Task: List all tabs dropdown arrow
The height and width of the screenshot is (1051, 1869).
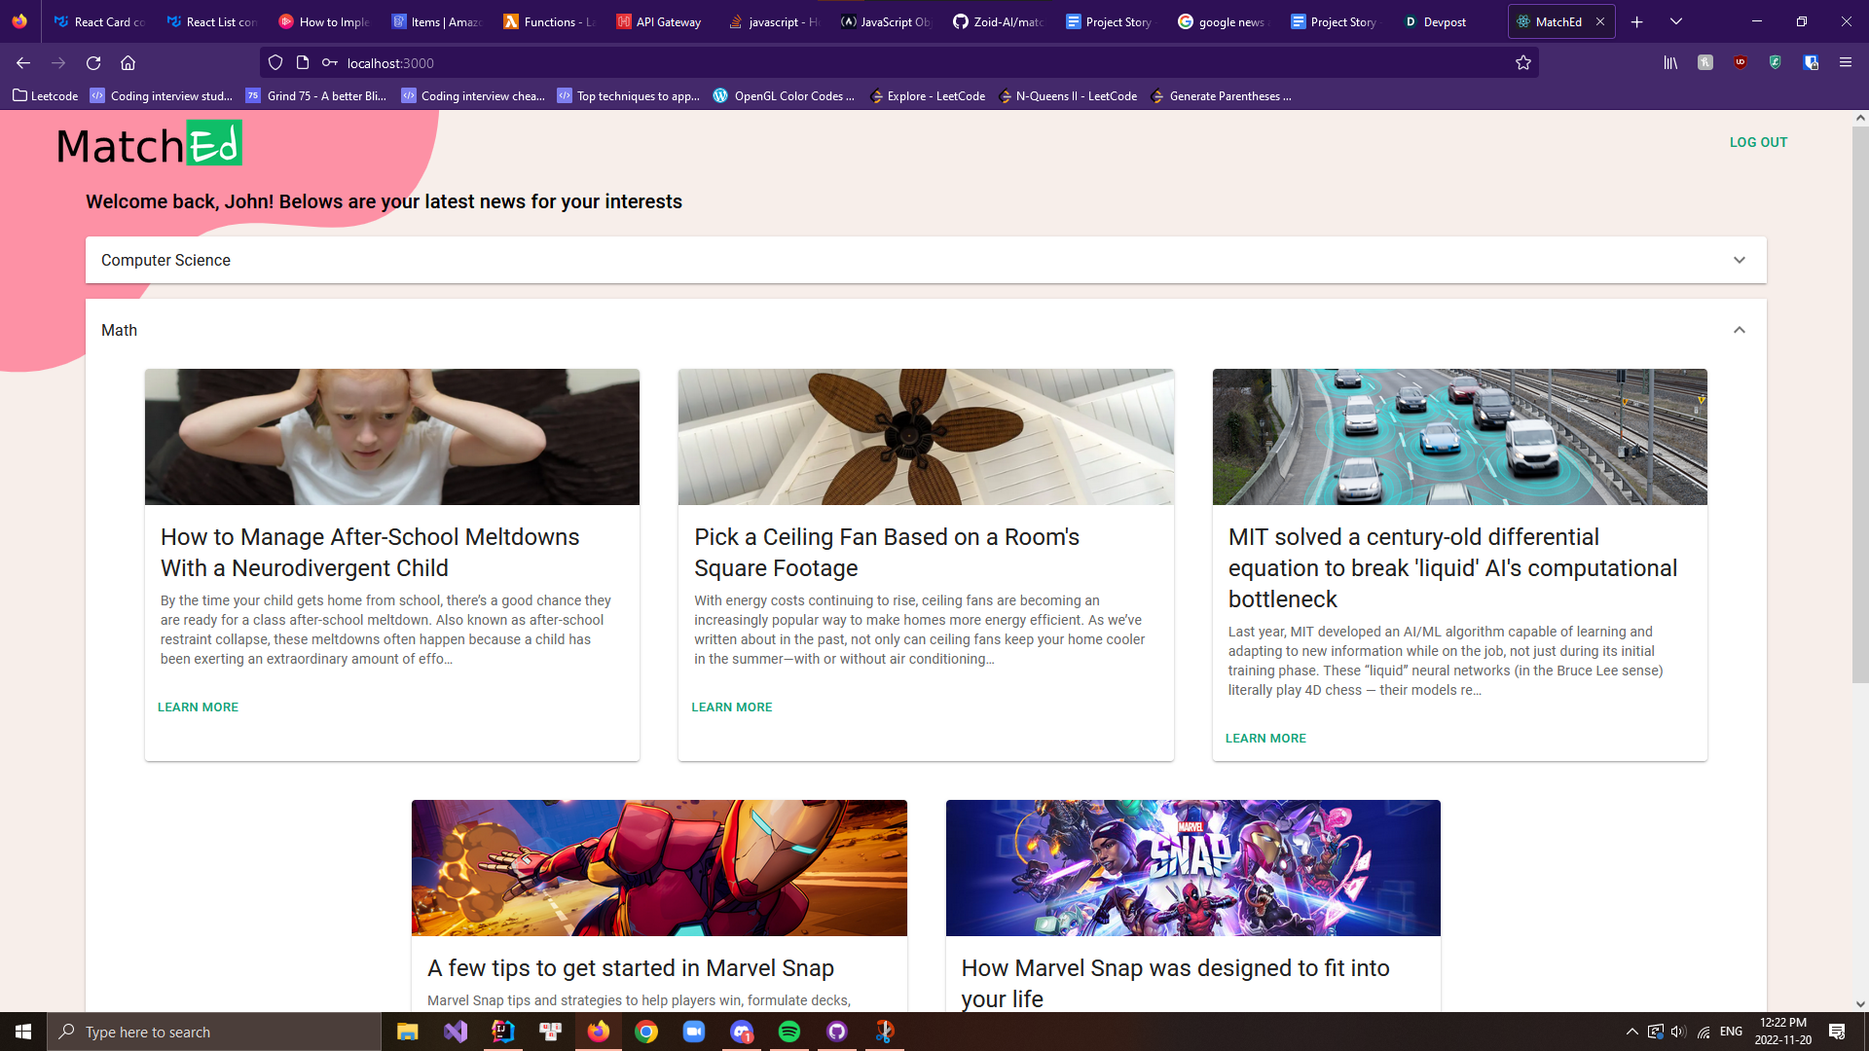Action: [x=1676, y=21]
